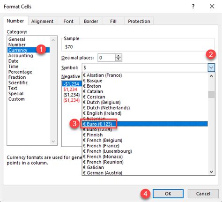Open the Border tab
The height and width of the screenshot is (202, 222).
[91, 21]
